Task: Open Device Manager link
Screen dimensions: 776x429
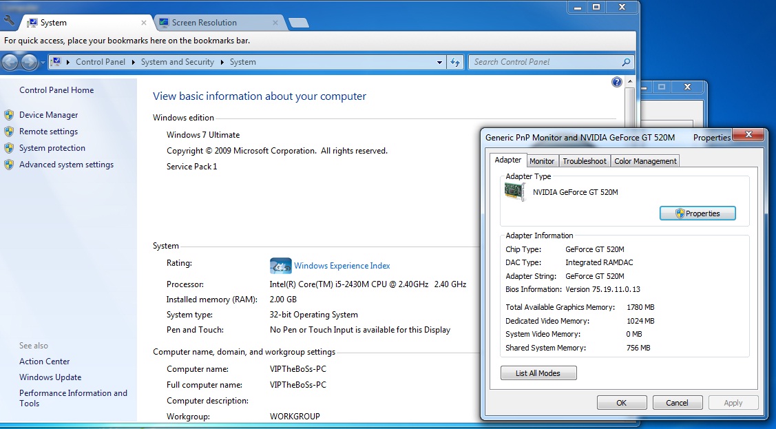Action: (48, 115)
